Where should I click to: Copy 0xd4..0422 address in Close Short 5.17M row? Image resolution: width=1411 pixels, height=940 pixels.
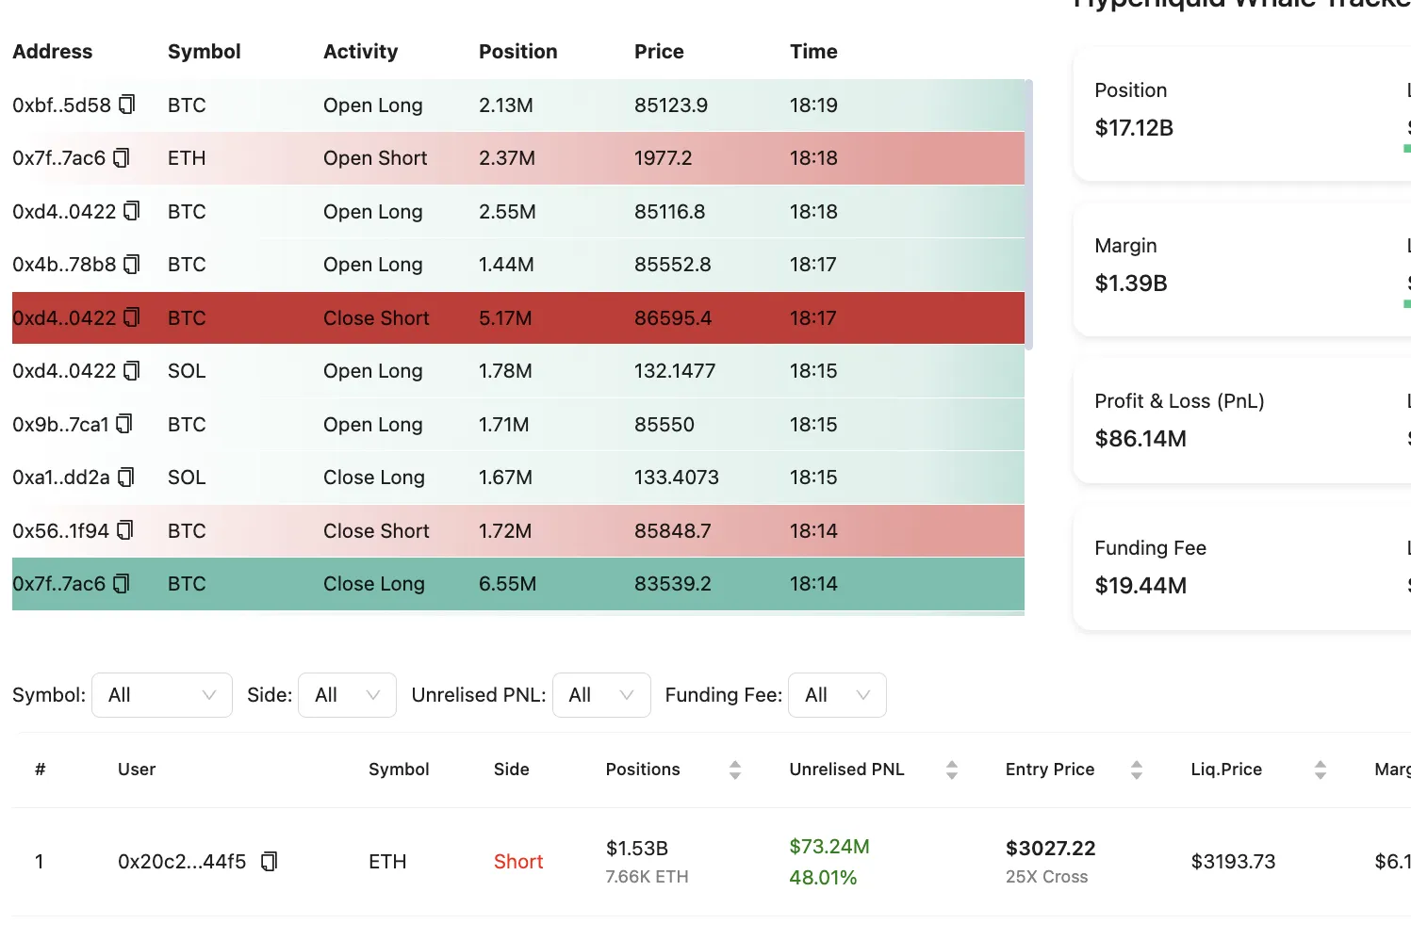coord(132,317)
